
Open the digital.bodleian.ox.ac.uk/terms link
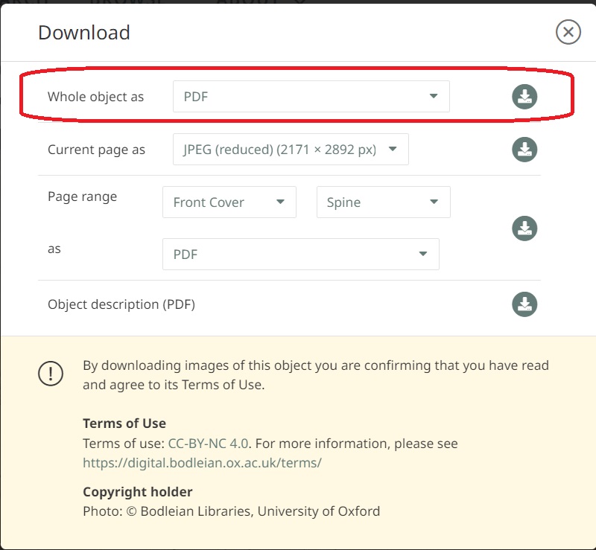(202, 463)
